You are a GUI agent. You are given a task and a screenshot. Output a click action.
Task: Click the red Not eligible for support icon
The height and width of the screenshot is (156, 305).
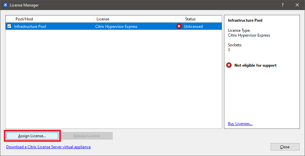[229, 65]
